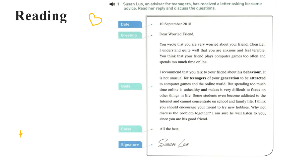This screenshot has width=283, height=159.
Task: Click the speaker audio icon
Action: [x=112, y=4]
